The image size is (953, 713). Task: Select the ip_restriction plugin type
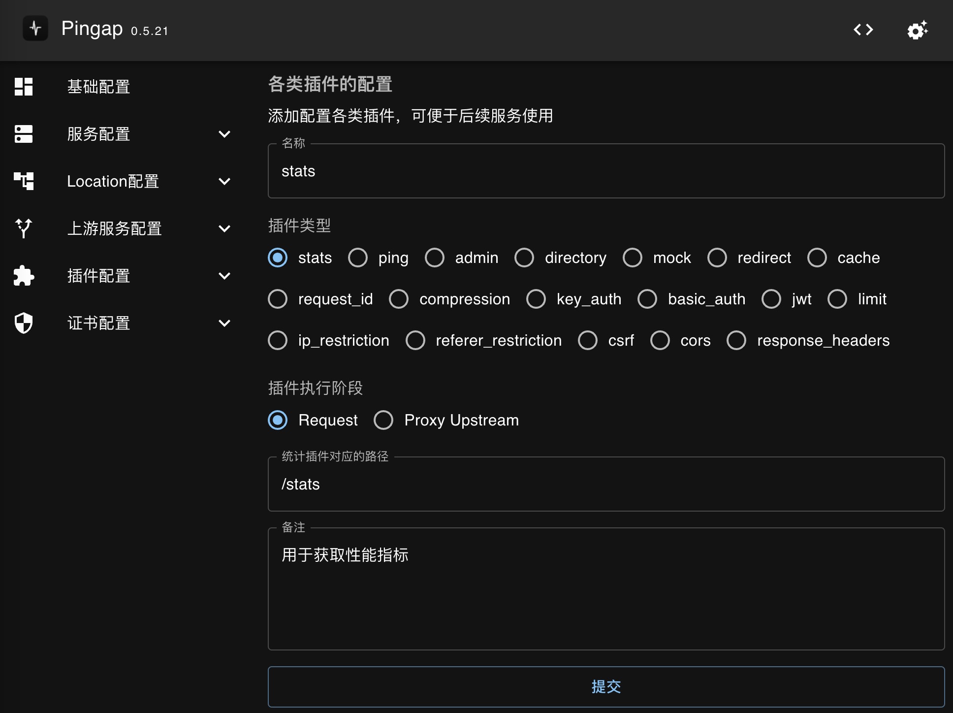point(278,340)
